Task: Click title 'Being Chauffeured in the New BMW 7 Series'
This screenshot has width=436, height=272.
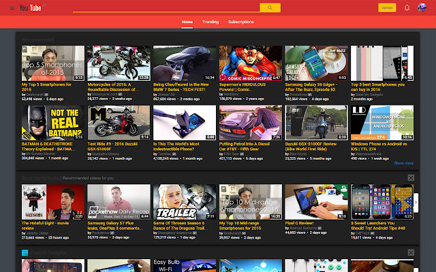Action: pyautogui.click(x=181, y=87)
